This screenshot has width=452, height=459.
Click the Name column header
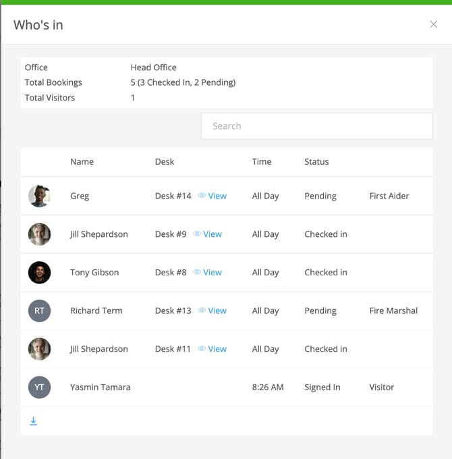(x=82, y=162)
